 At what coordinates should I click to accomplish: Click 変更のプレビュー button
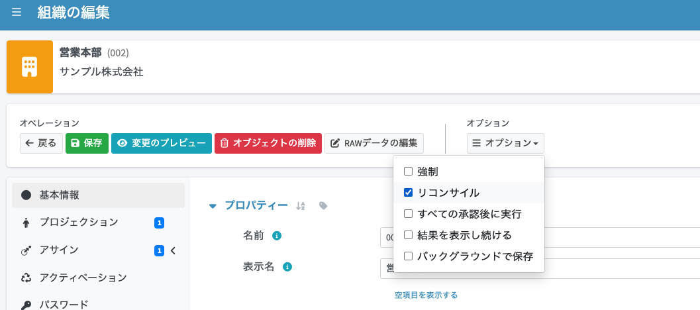pyautogui.click(x=161, y=143)
